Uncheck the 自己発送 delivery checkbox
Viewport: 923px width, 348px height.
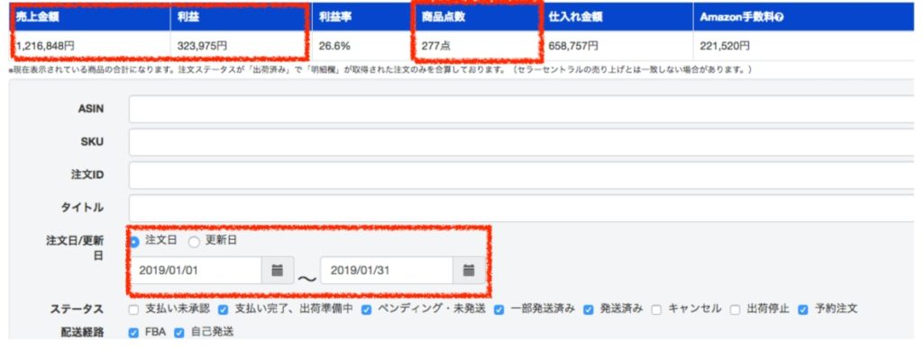[x=179, y=333]
